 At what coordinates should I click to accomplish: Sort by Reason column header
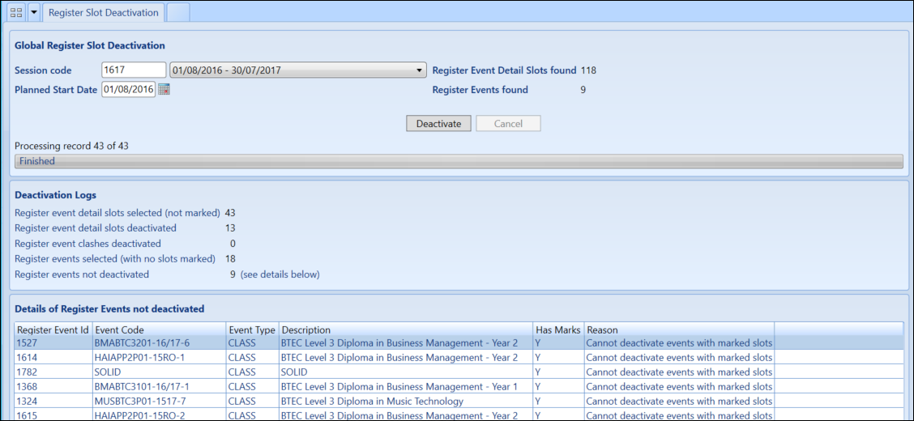pyautogui.click(x=679, y=330)
